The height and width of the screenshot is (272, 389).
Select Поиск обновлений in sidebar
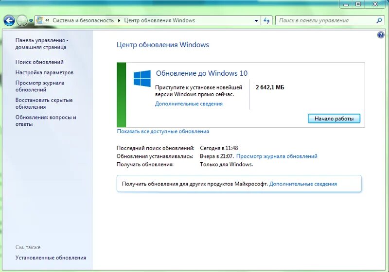pos(39,62)
